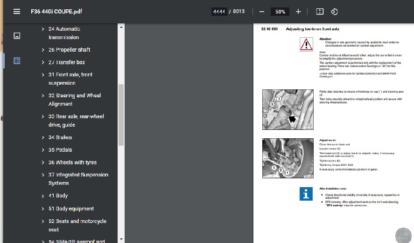Expand the 34 Brakes chevron

point(43,137)
